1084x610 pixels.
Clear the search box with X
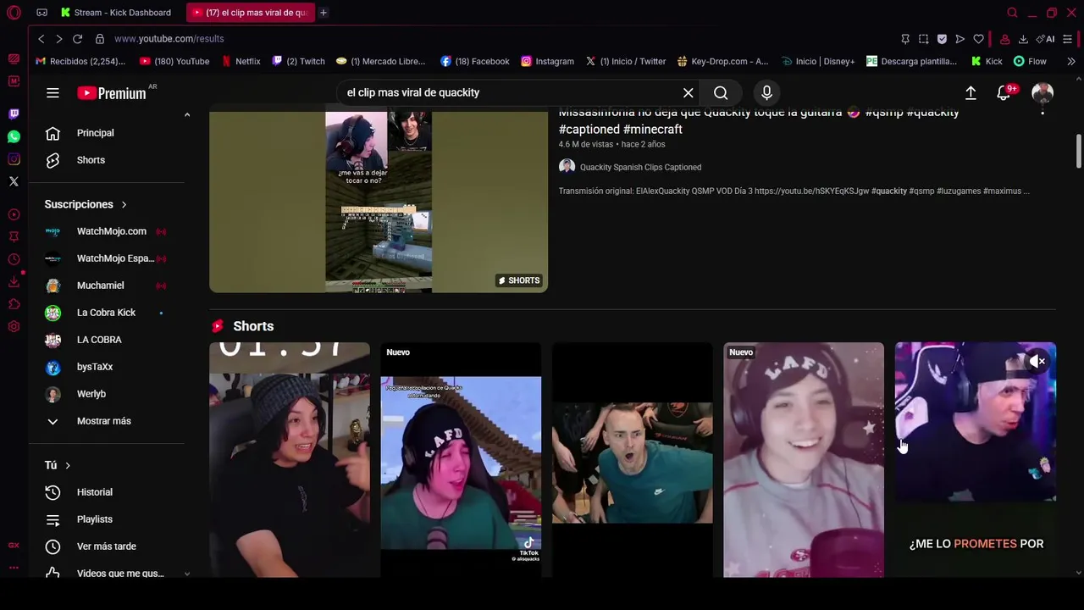tap(688, 93)
